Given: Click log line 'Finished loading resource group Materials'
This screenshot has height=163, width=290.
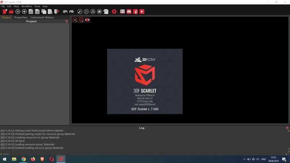Looking at the screenshot, I should (x=32, y=148).
